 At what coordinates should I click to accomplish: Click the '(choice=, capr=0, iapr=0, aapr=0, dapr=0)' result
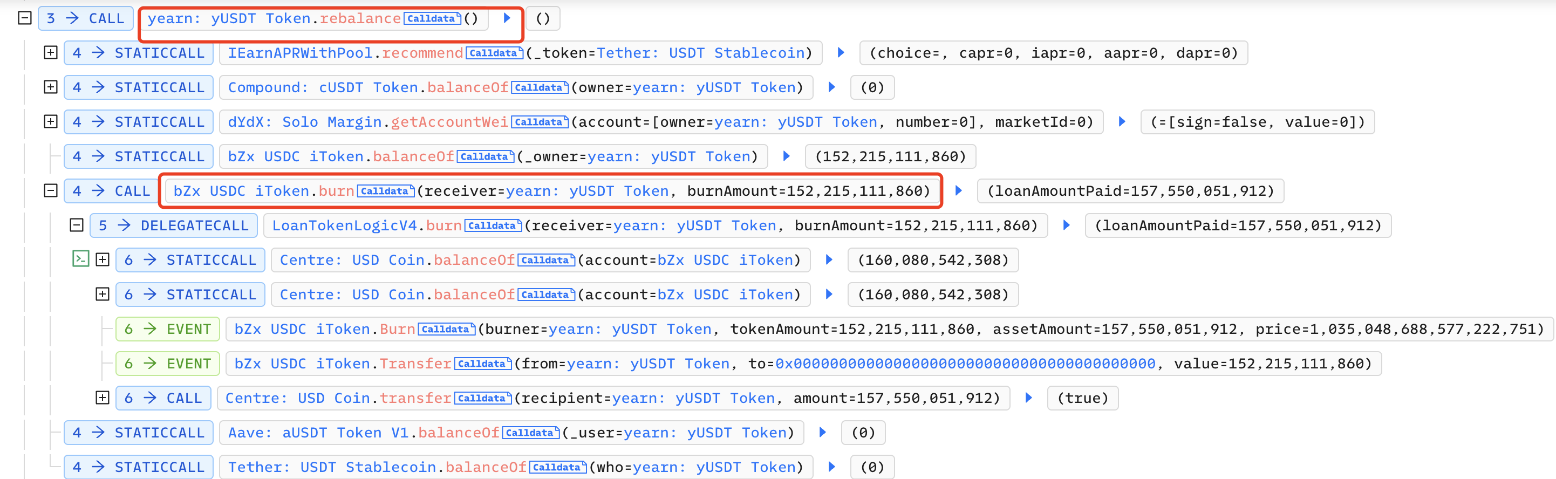tap(1054, 53)
